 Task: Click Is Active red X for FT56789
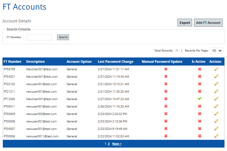coord(200,69)
